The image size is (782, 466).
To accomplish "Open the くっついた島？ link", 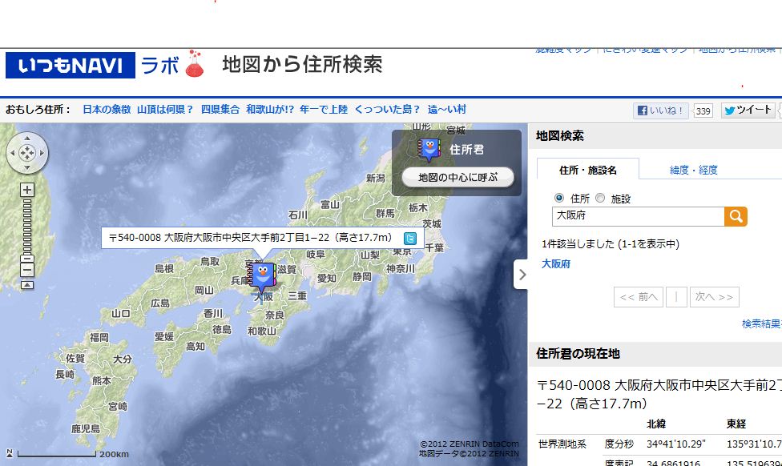I will (388, 109).
